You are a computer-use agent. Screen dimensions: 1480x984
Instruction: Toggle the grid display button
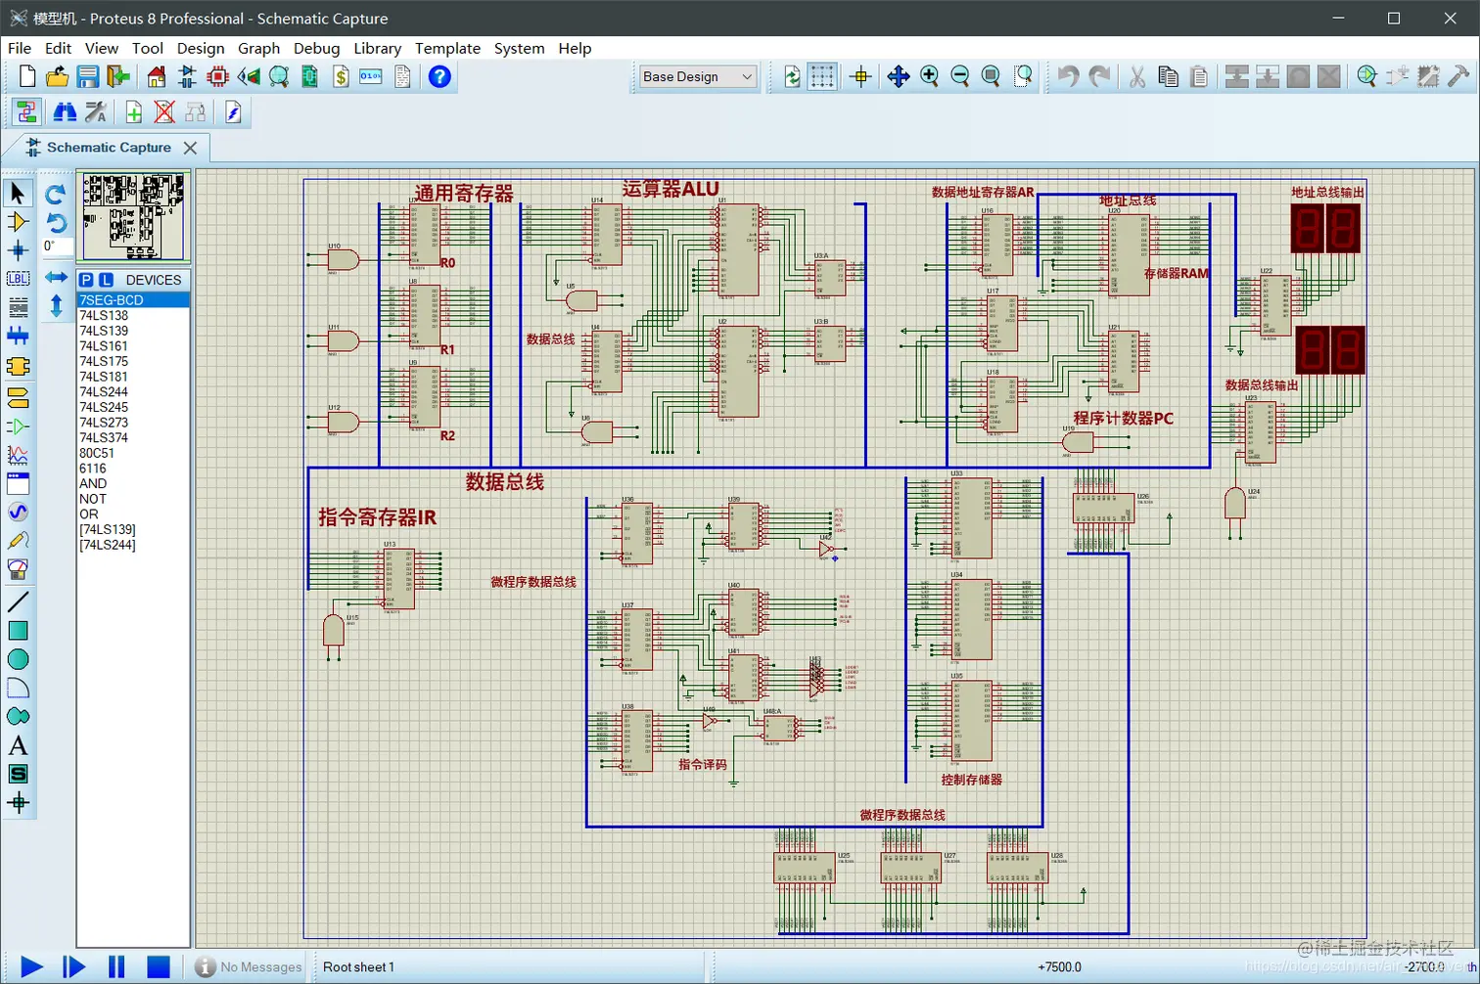pyautogui.click(x=822, y=76)
